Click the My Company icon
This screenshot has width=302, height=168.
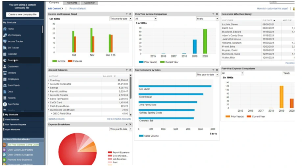(5, 35)
